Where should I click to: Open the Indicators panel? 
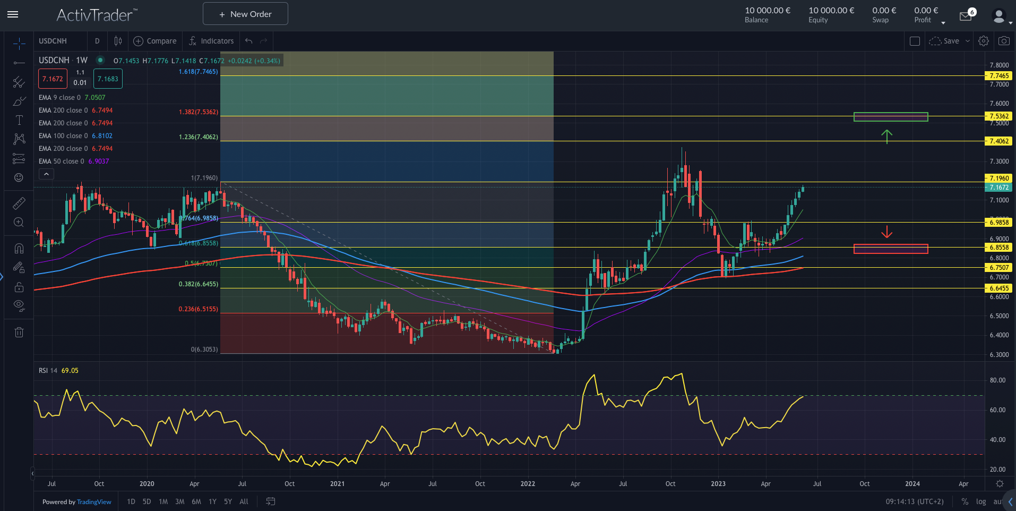[211, 41]
